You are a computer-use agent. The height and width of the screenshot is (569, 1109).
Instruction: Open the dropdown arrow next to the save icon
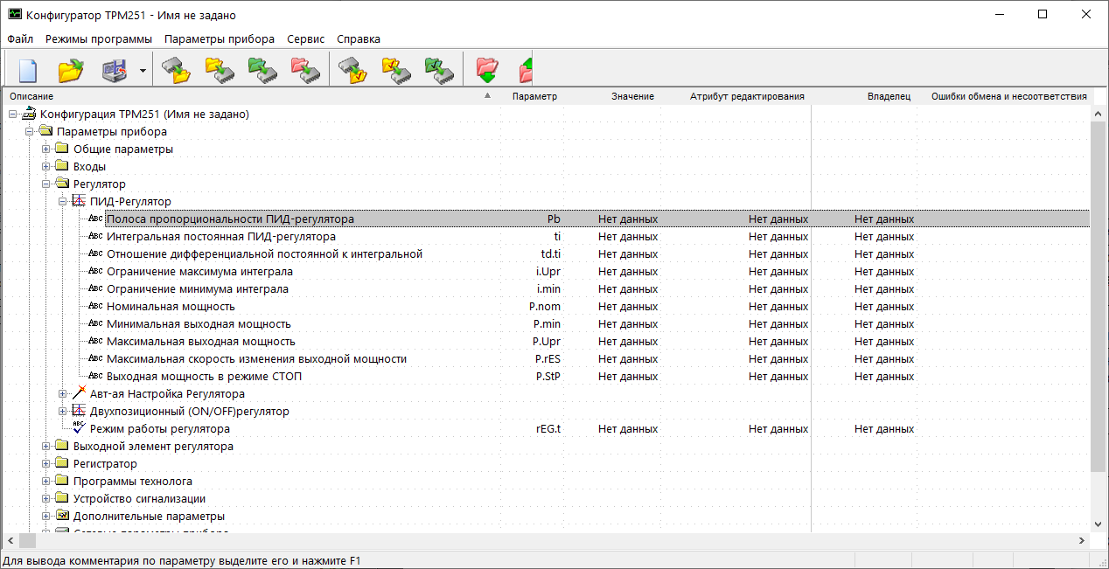(143, 70)
